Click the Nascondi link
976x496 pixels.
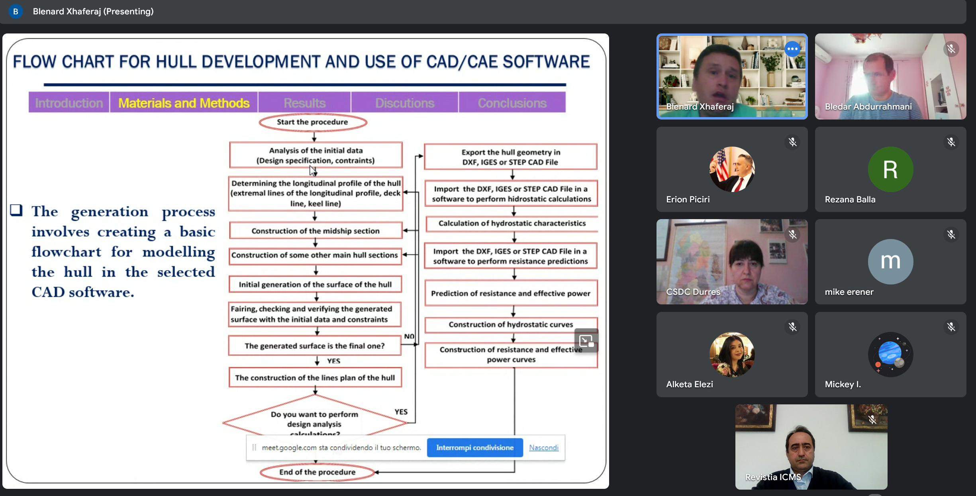point(543,448)
